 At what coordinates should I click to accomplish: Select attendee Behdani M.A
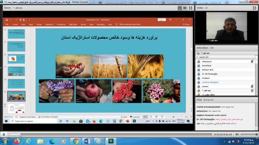[x=225, y=70]
